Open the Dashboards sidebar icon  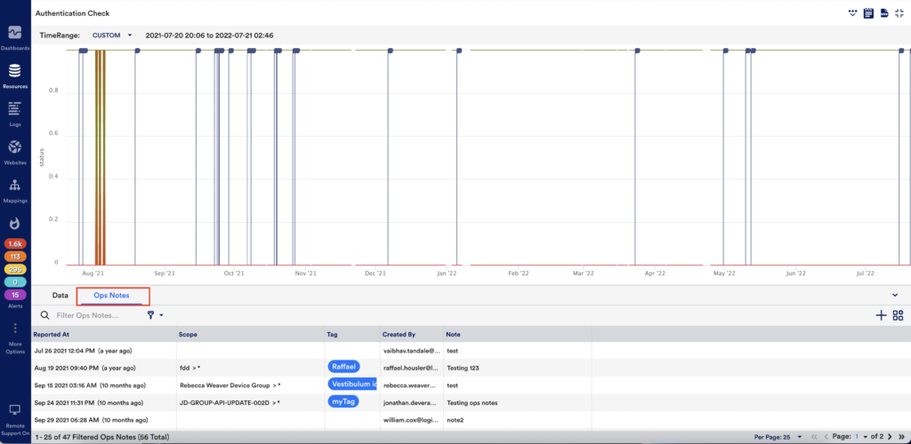[x=15, y=33]
